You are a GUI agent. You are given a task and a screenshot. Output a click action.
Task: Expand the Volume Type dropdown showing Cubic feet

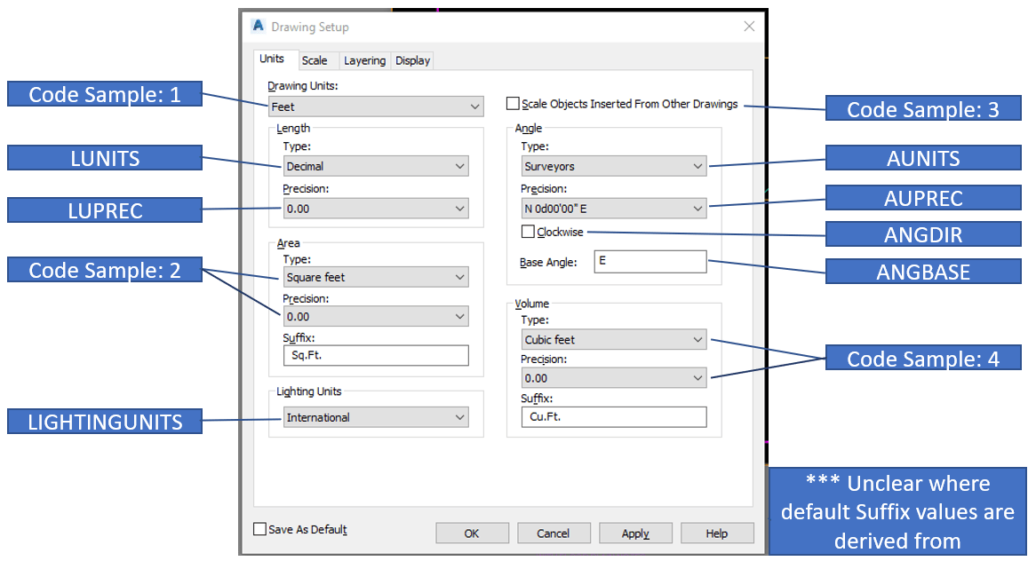613,338
